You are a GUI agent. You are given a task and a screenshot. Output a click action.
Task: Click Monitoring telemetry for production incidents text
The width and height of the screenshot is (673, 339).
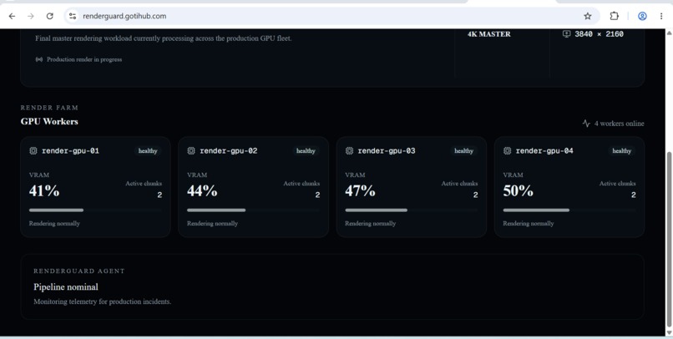(102, 301)
